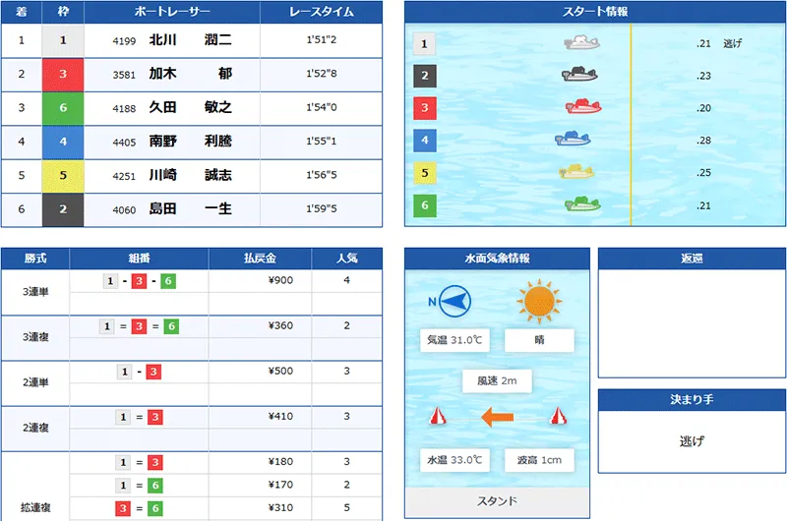The width and height of the screenshot is (787, 521).
Task: Click the 波高 1cm box
Action: [539, 460]
